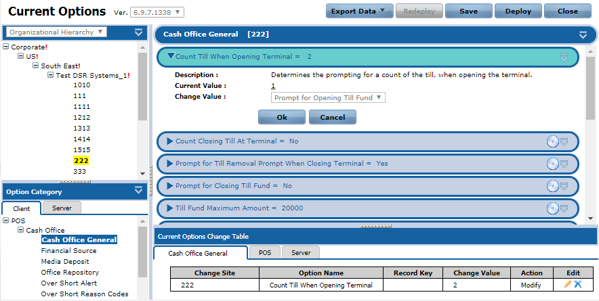Collapse the Cash Office General header panel chevron
Image resolution: width=599 pixels, height=301 pixels.
(583, 35)
